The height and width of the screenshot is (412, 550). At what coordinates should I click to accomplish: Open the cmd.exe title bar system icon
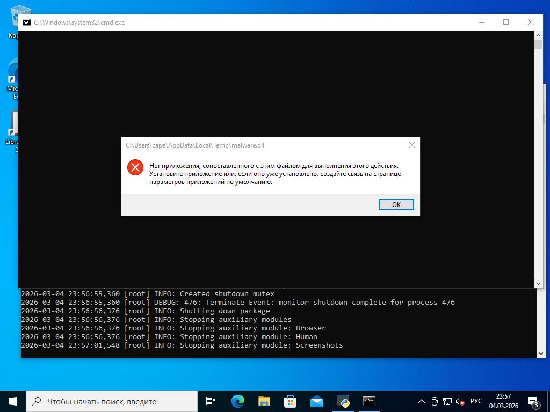[26, 23]
